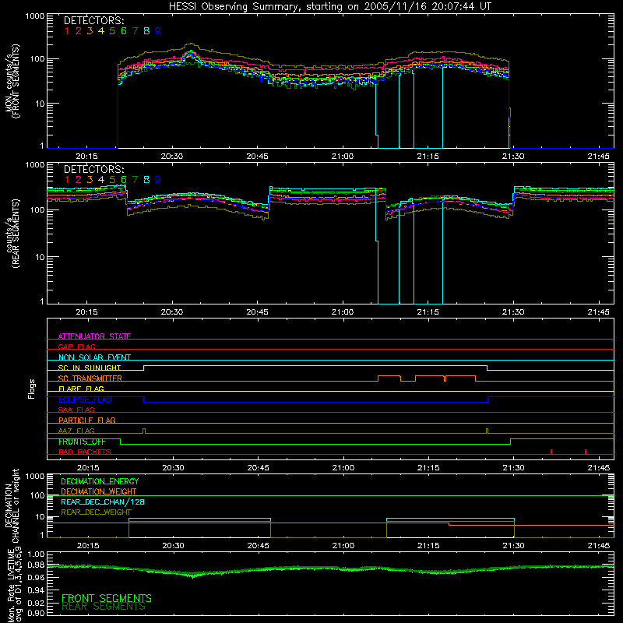Click the SC_IN_SUNLIGHT flag label
Image resolution: width=623 pixels, height=623 pixels.
[90, 368]
